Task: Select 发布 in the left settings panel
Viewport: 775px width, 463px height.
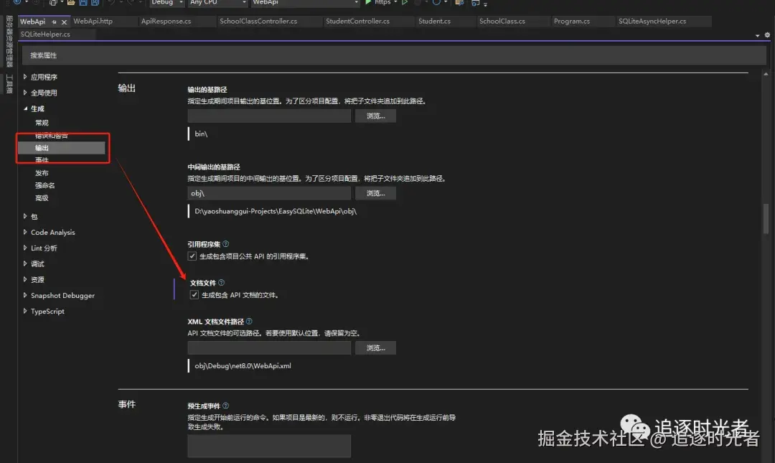Action: (x=42, y=172)
